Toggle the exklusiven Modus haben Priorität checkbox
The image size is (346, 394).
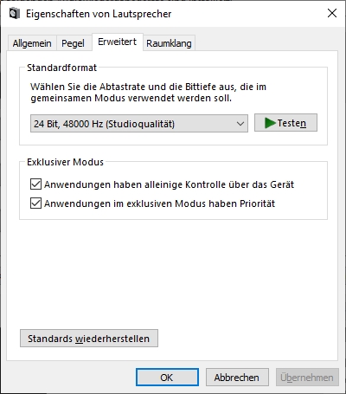pyautogui.click(x=35, y=203)
